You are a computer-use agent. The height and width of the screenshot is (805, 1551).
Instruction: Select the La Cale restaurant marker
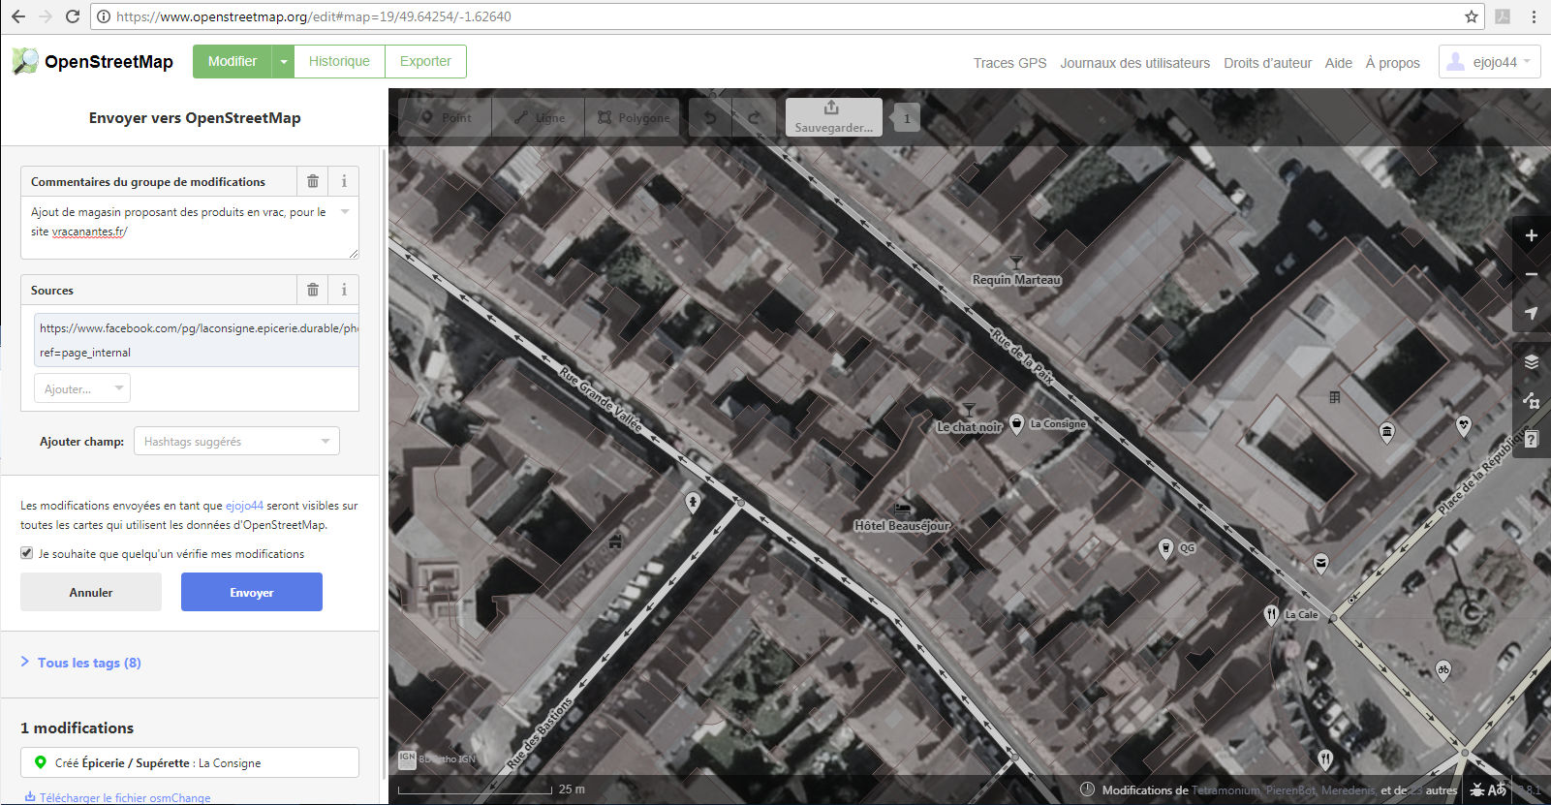pyautogui.click(x=1271, y=614)
